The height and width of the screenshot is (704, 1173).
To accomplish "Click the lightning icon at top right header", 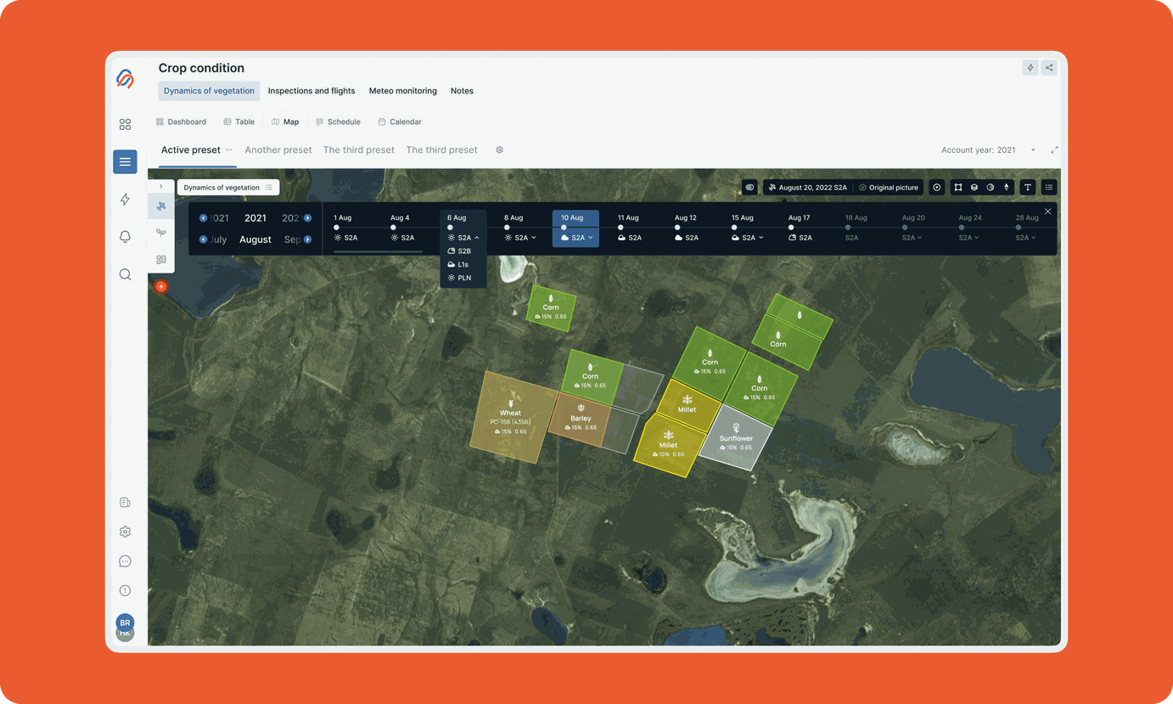I will [x=1030, y=68].
